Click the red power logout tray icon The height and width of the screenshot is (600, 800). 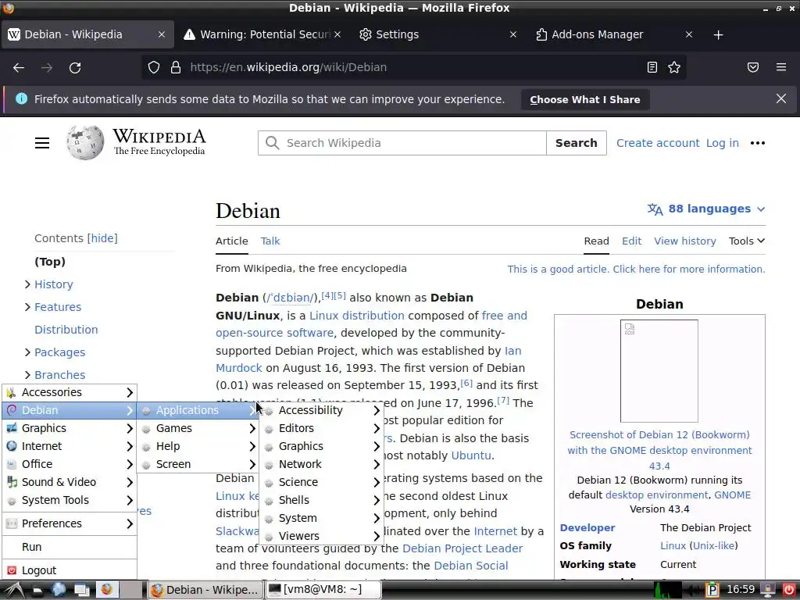coord(788,591)
